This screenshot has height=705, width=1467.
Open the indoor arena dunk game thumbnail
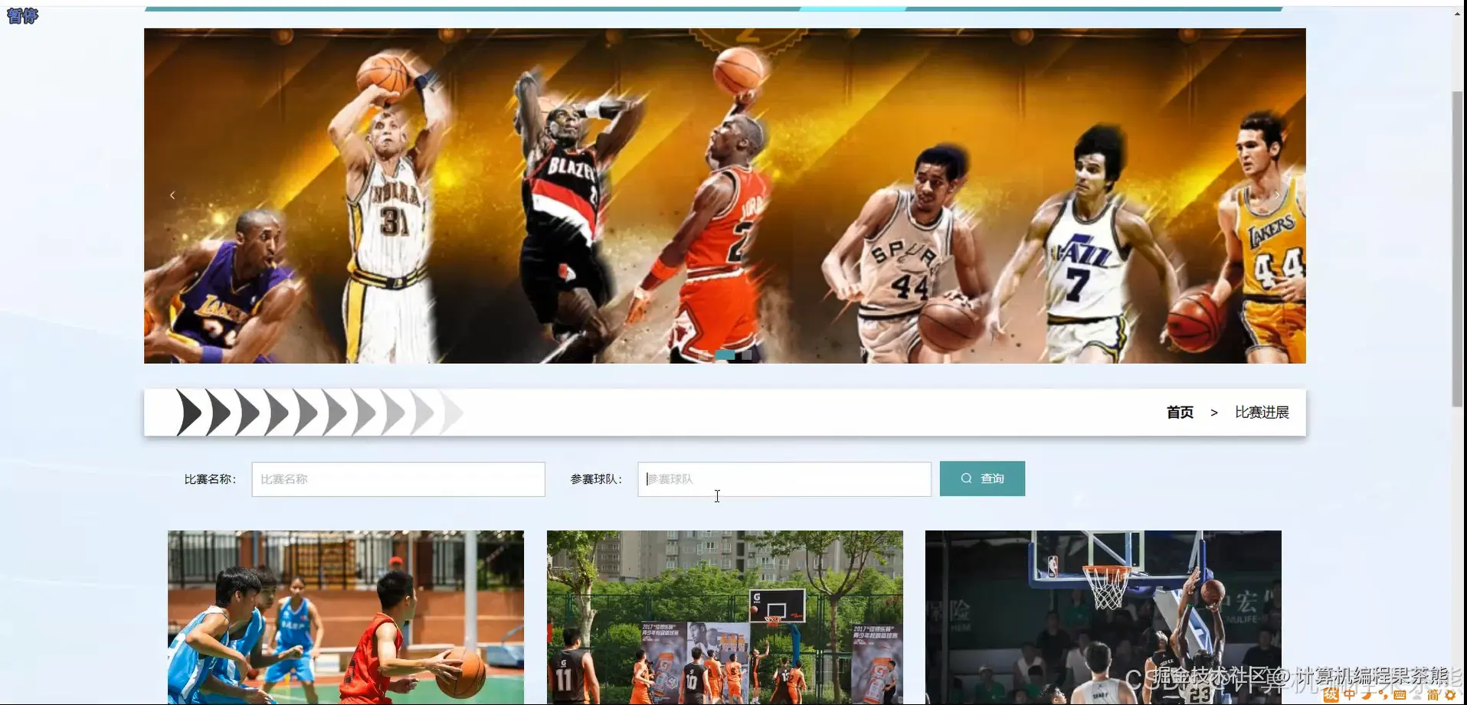[1103, 617]
